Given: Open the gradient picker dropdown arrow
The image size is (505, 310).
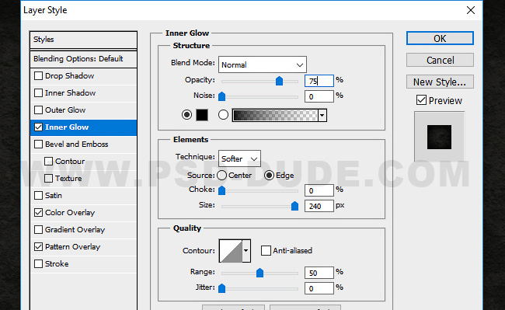Looking at the screenshot, I should (322, 115).
